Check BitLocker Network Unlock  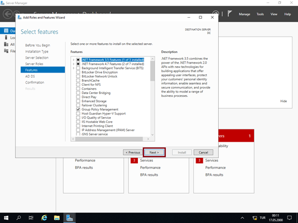click(78, 76)
